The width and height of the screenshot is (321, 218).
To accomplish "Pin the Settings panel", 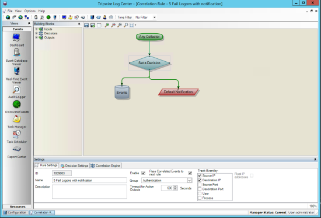I will point(315,159).
